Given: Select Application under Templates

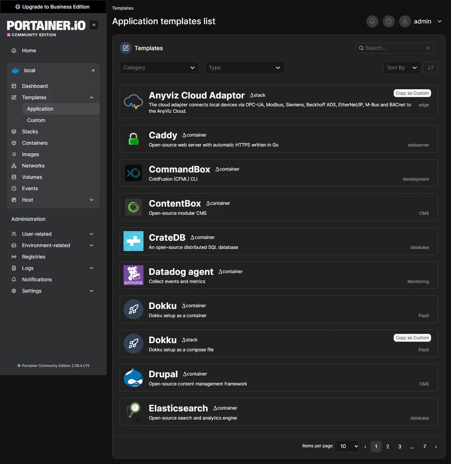Looking at the screenshot, I should [61, 109].
